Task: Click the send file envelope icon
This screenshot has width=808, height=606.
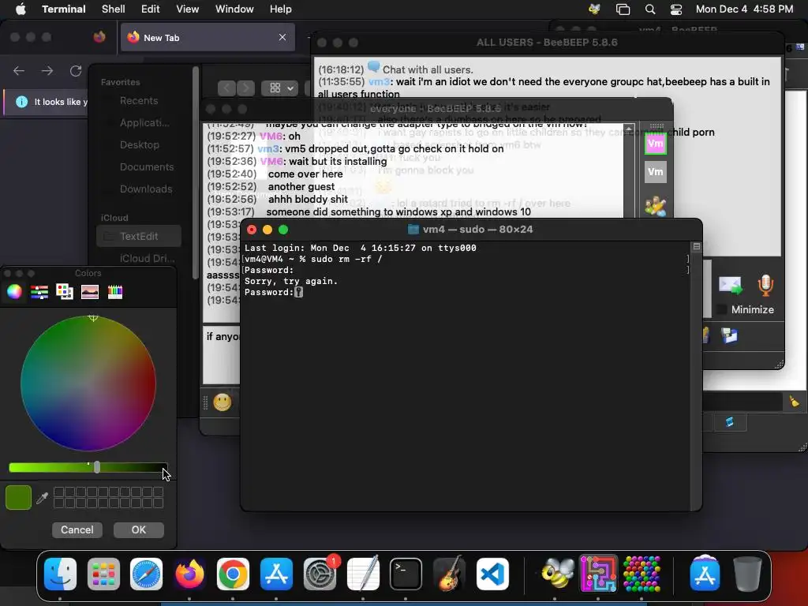Action: click(x=730, y=286)
